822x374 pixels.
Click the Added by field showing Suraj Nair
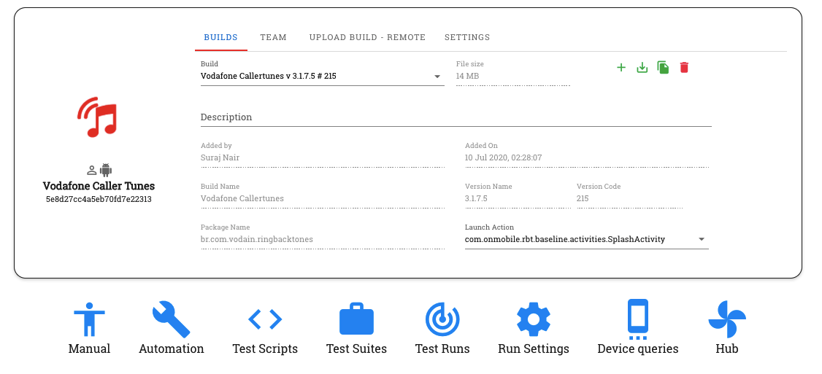coord(323,157)
